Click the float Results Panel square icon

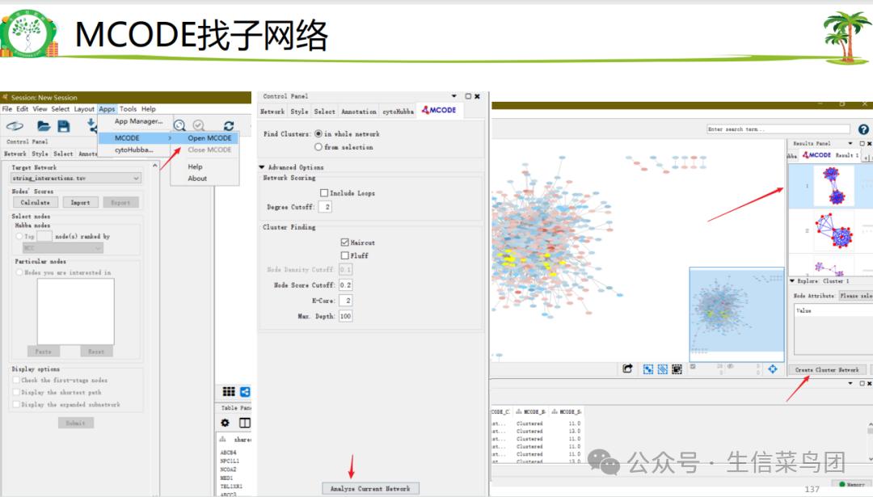[862, 143]
